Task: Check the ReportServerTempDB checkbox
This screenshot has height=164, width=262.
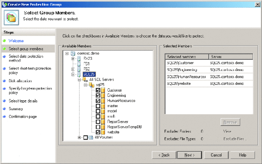Action: coord(98,127)
